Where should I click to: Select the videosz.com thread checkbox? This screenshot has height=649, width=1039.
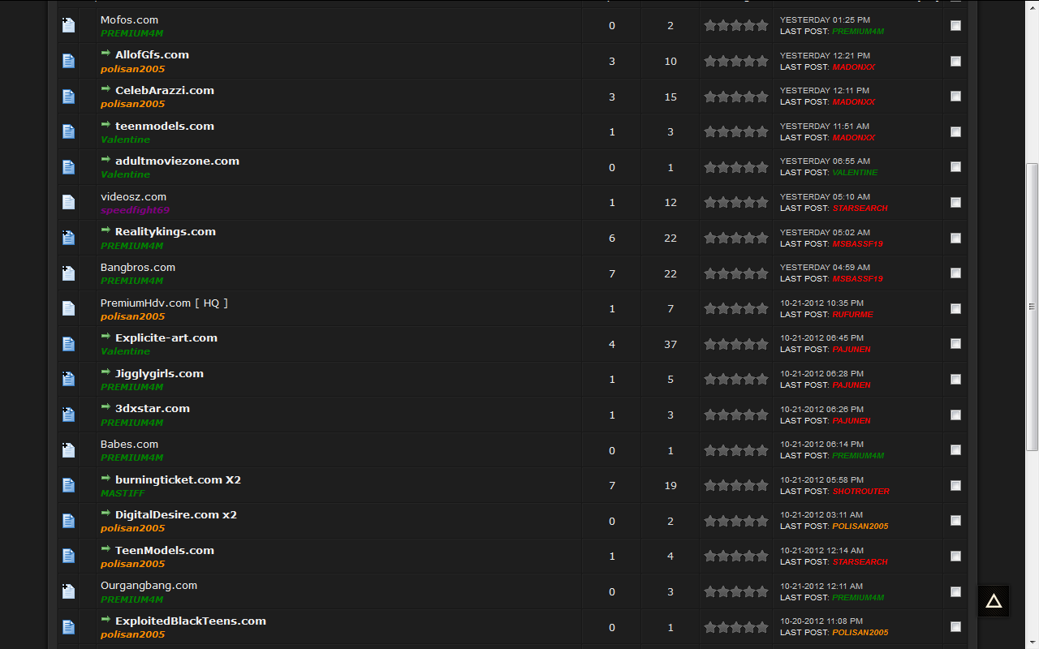click(955, 202)
